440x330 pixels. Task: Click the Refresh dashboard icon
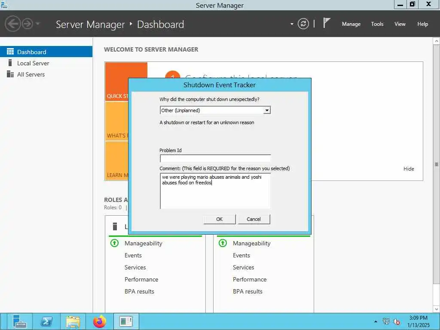click(x=303, y=24)
